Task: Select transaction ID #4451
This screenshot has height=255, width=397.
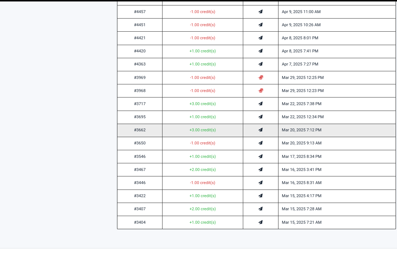Action: pos(140,25)
